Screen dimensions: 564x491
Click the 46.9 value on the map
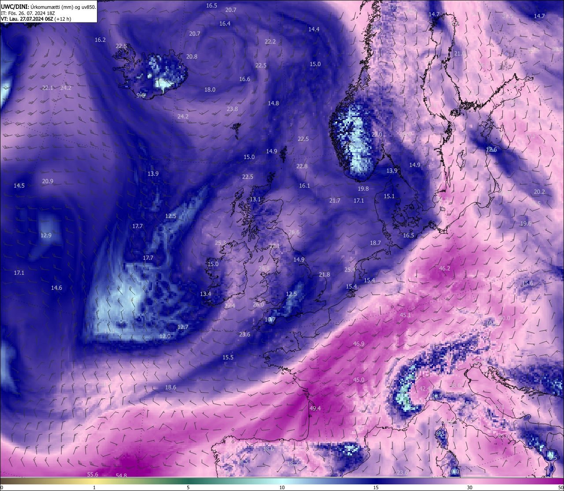(359, 344)
